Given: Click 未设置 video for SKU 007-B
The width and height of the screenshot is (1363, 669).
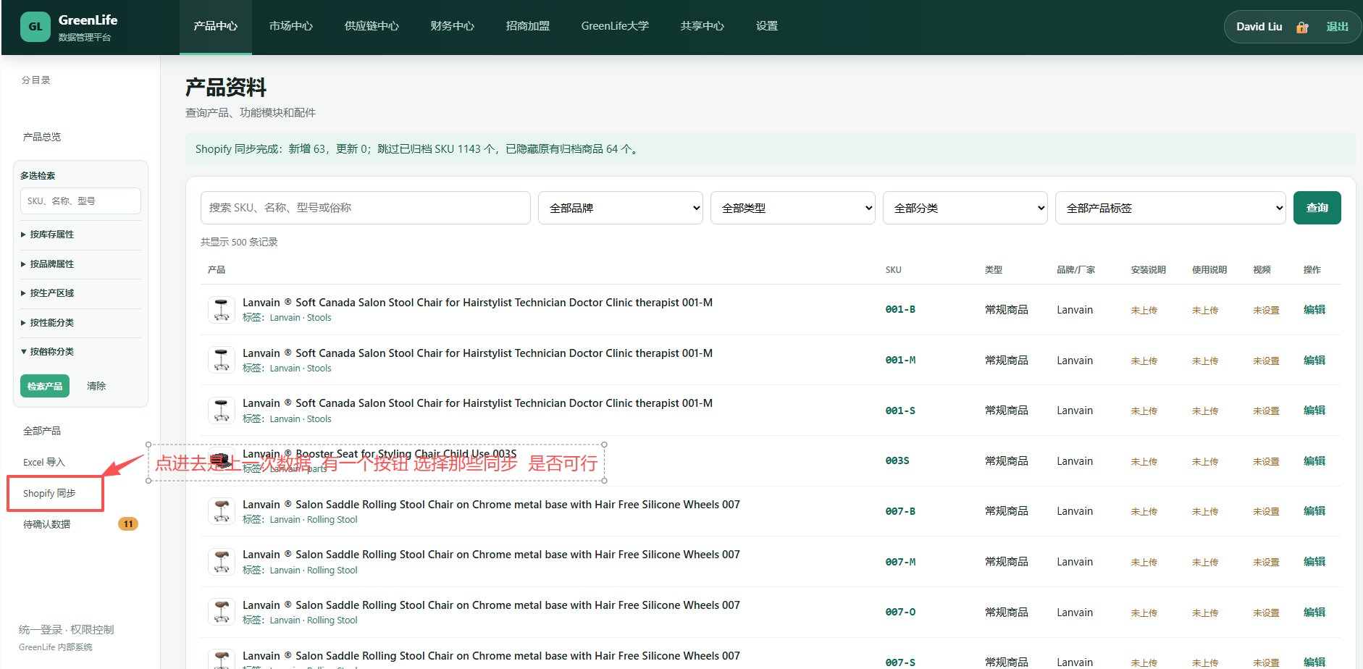Looking at the screenshot, I should coord(1266,511).
